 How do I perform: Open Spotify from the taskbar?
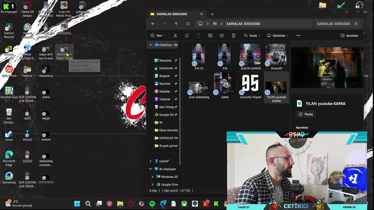[x=152, y=204]
